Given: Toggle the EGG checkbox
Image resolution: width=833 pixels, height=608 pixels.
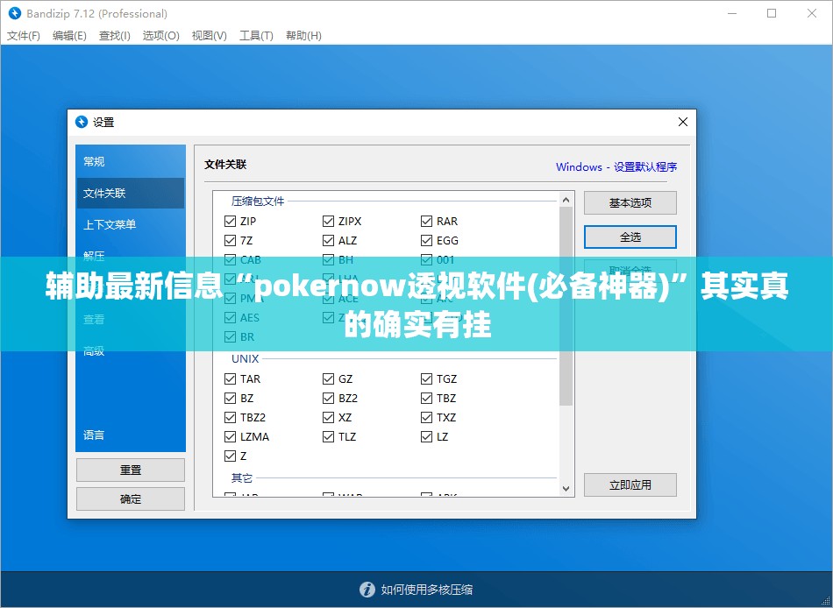Looking at the screenshot, I should 427,241.
